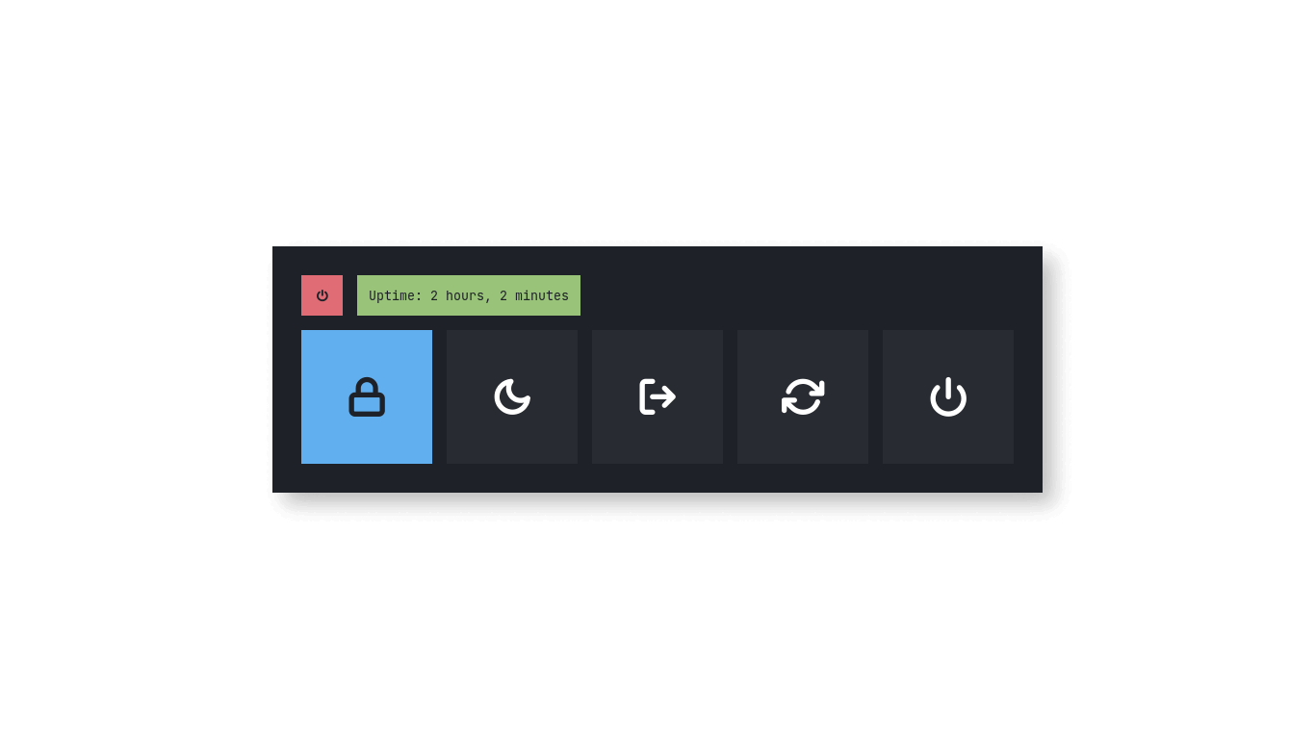Screen dimensions: 1315x739
Task: Pick the Reboot option tile
Action: [803, 396]
